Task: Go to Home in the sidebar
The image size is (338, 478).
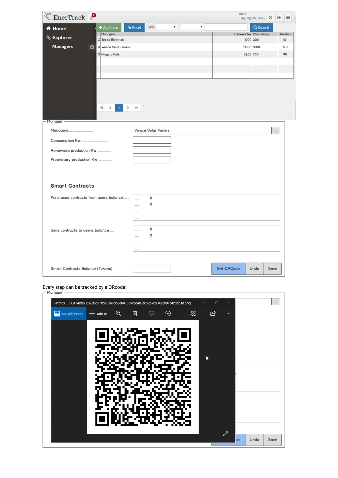Action: [56, 28]
